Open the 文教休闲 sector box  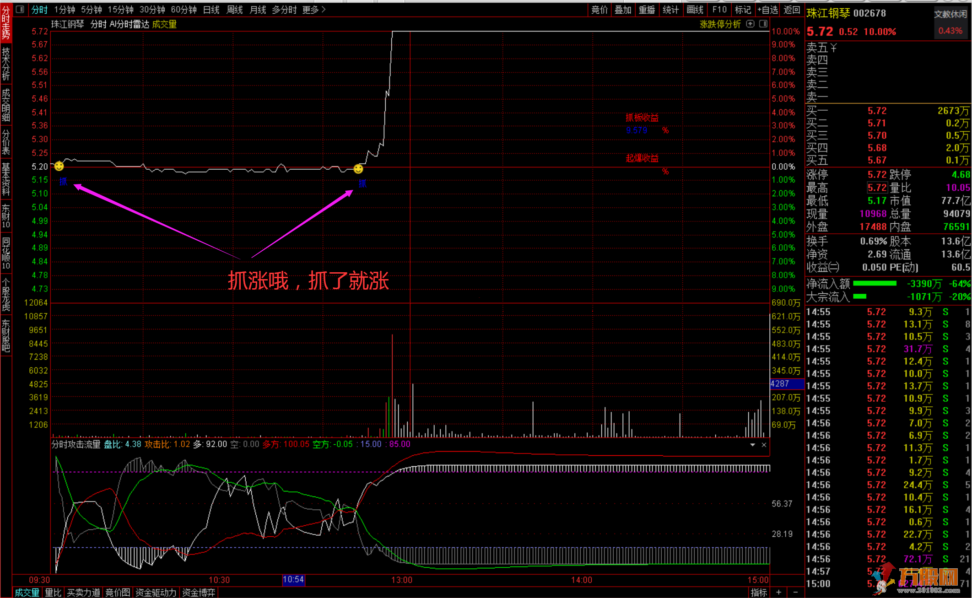point(950,23)
